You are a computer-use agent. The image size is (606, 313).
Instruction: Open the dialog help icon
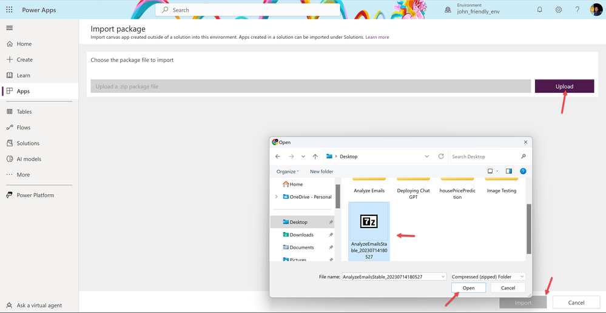pyautogui.click(x=523, y=171)
